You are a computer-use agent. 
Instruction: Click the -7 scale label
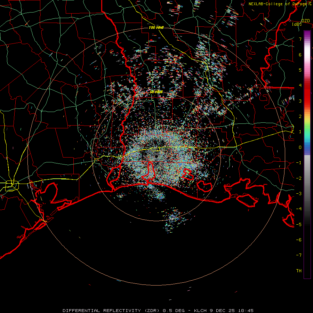click(x=299, y=255)
